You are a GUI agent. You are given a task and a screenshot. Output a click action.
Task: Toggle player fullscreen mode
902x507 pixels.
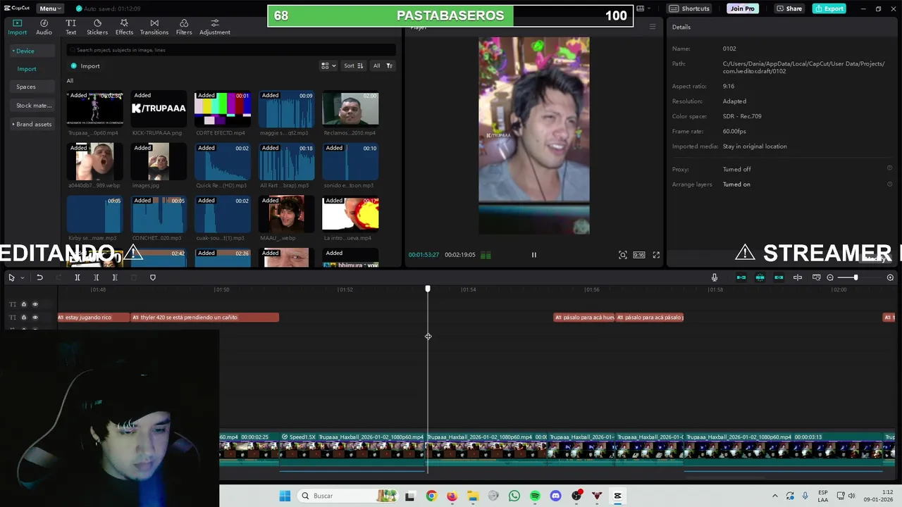[x=656, y=255]
